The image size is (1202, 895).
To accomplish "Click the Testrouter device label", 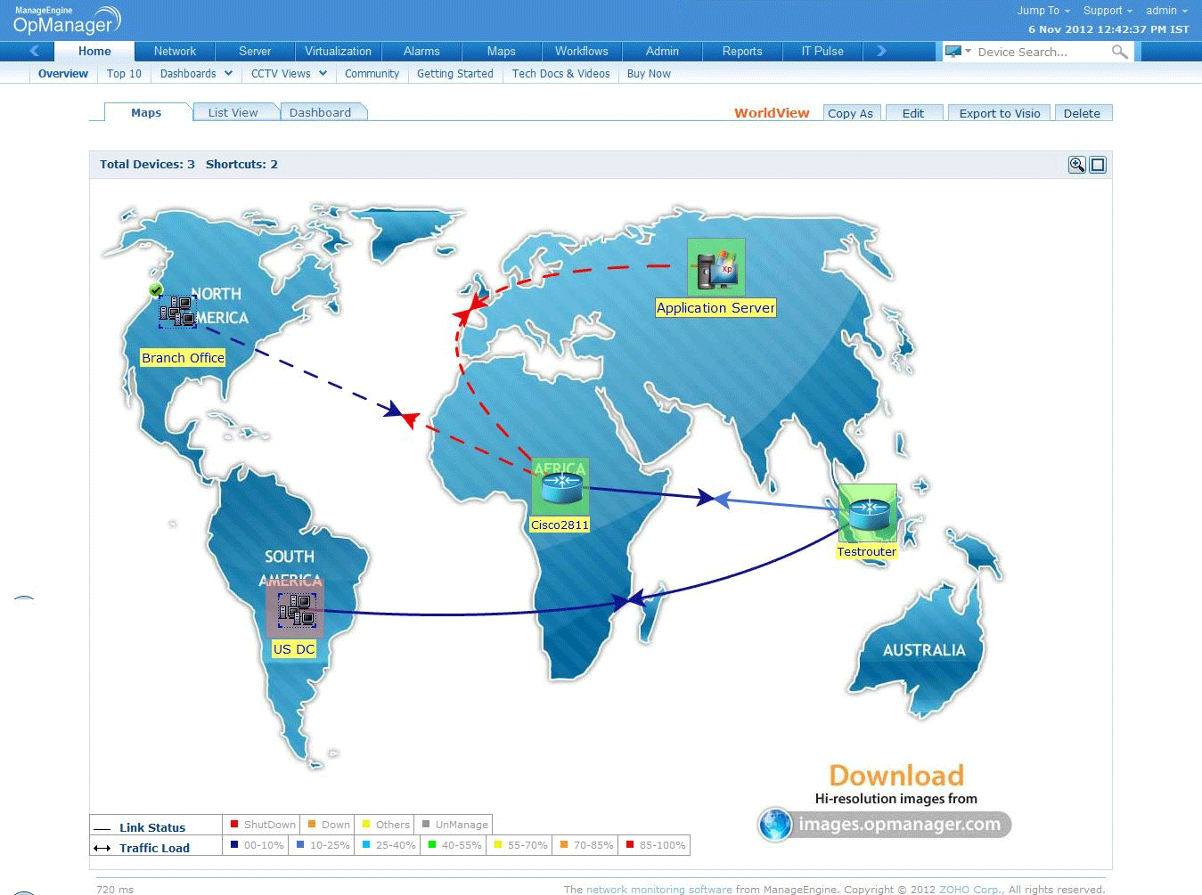I will [x=867, y=552].
